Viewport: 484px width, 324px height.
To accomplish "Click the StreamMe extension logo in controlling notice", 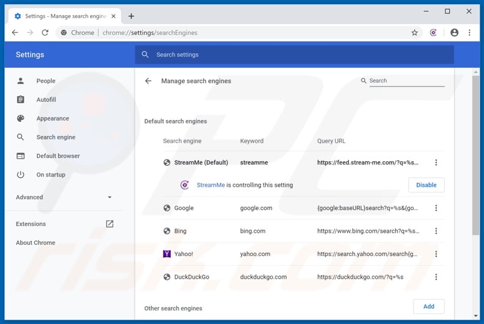I will 184,185.
